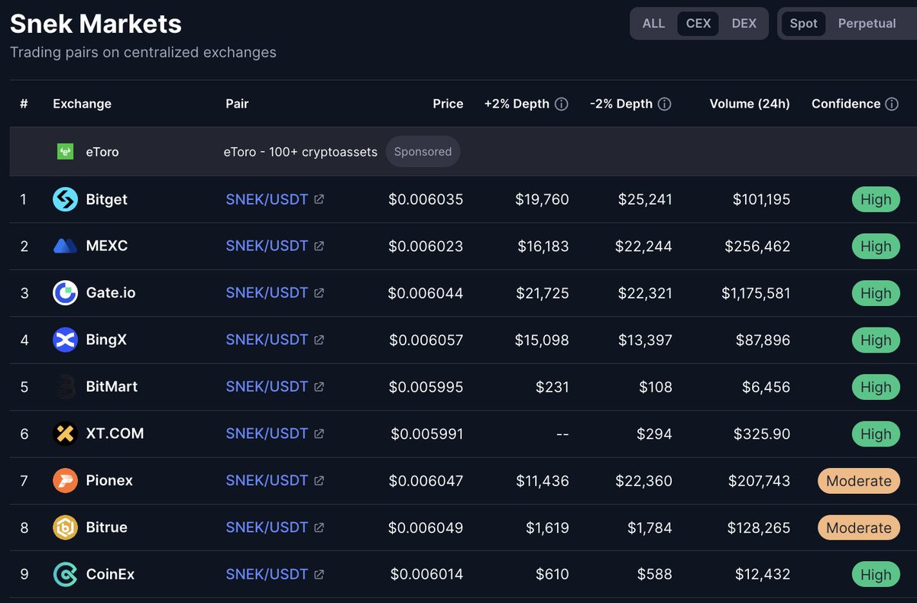This screenshot has height=603, width=917.
Task: Click the Snek Markets heading
Action: pyautogui.click(x=96, y=24)
